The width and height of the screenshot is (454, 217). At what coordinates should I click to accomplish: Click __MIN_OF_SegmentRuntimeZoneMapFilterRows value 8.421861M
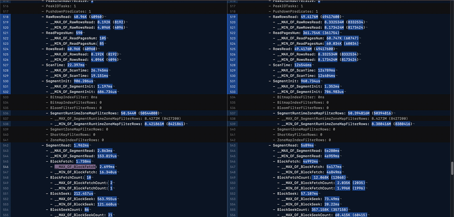155,124
